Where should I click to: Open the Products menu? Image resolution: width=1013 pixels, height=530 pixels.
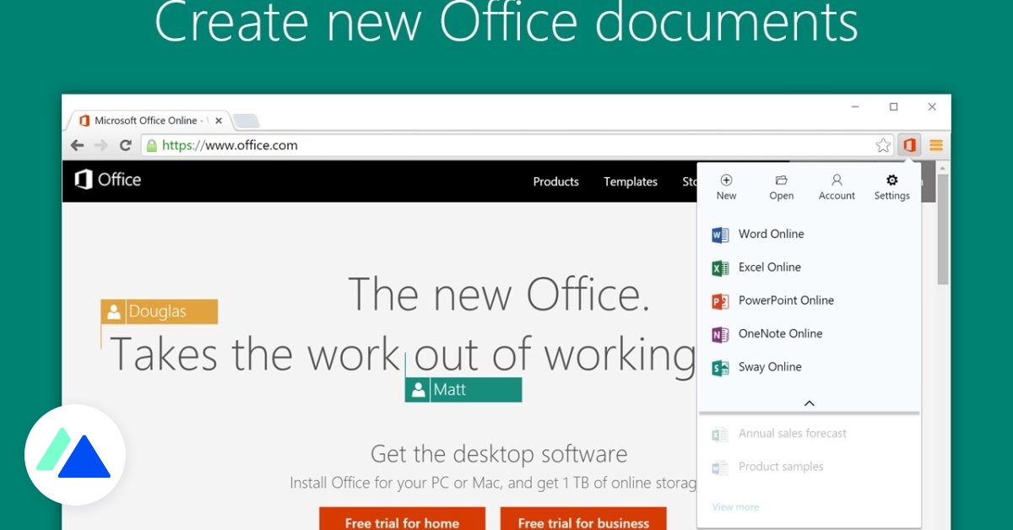pyautogui.click(x=555, y=181)
